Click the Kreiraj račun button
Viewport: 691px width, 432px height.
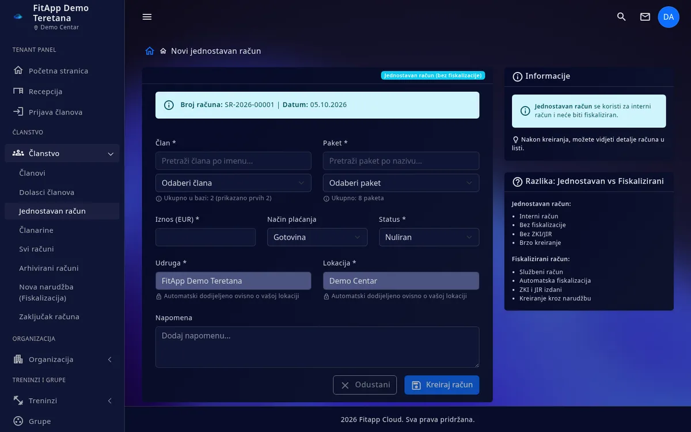point(442,385)
